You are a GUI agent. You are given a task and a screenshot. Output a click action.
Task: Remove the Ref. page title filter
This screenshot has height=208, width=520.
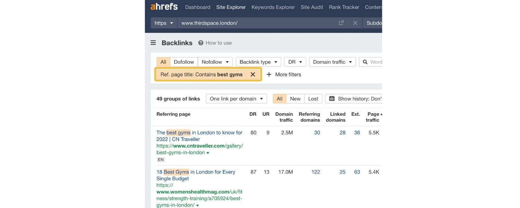(x=253, y=74)
